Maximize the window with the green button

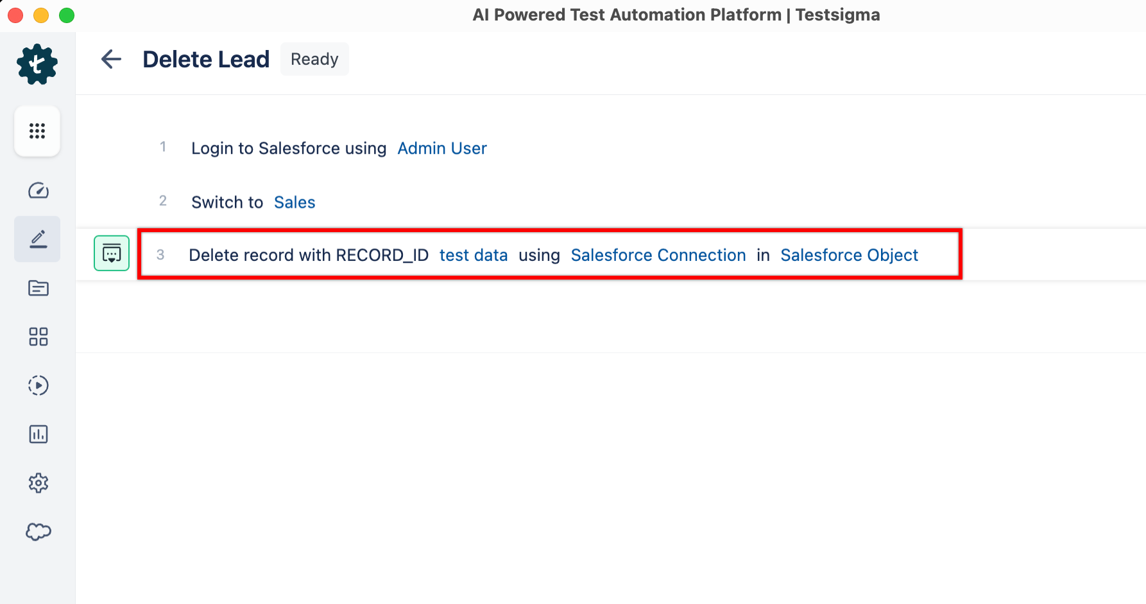67,15
